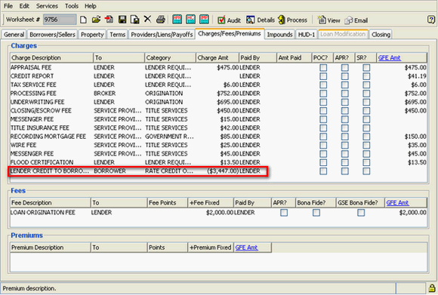Open the Edit menu
This screenshot has height=295, width=438.
24,6
